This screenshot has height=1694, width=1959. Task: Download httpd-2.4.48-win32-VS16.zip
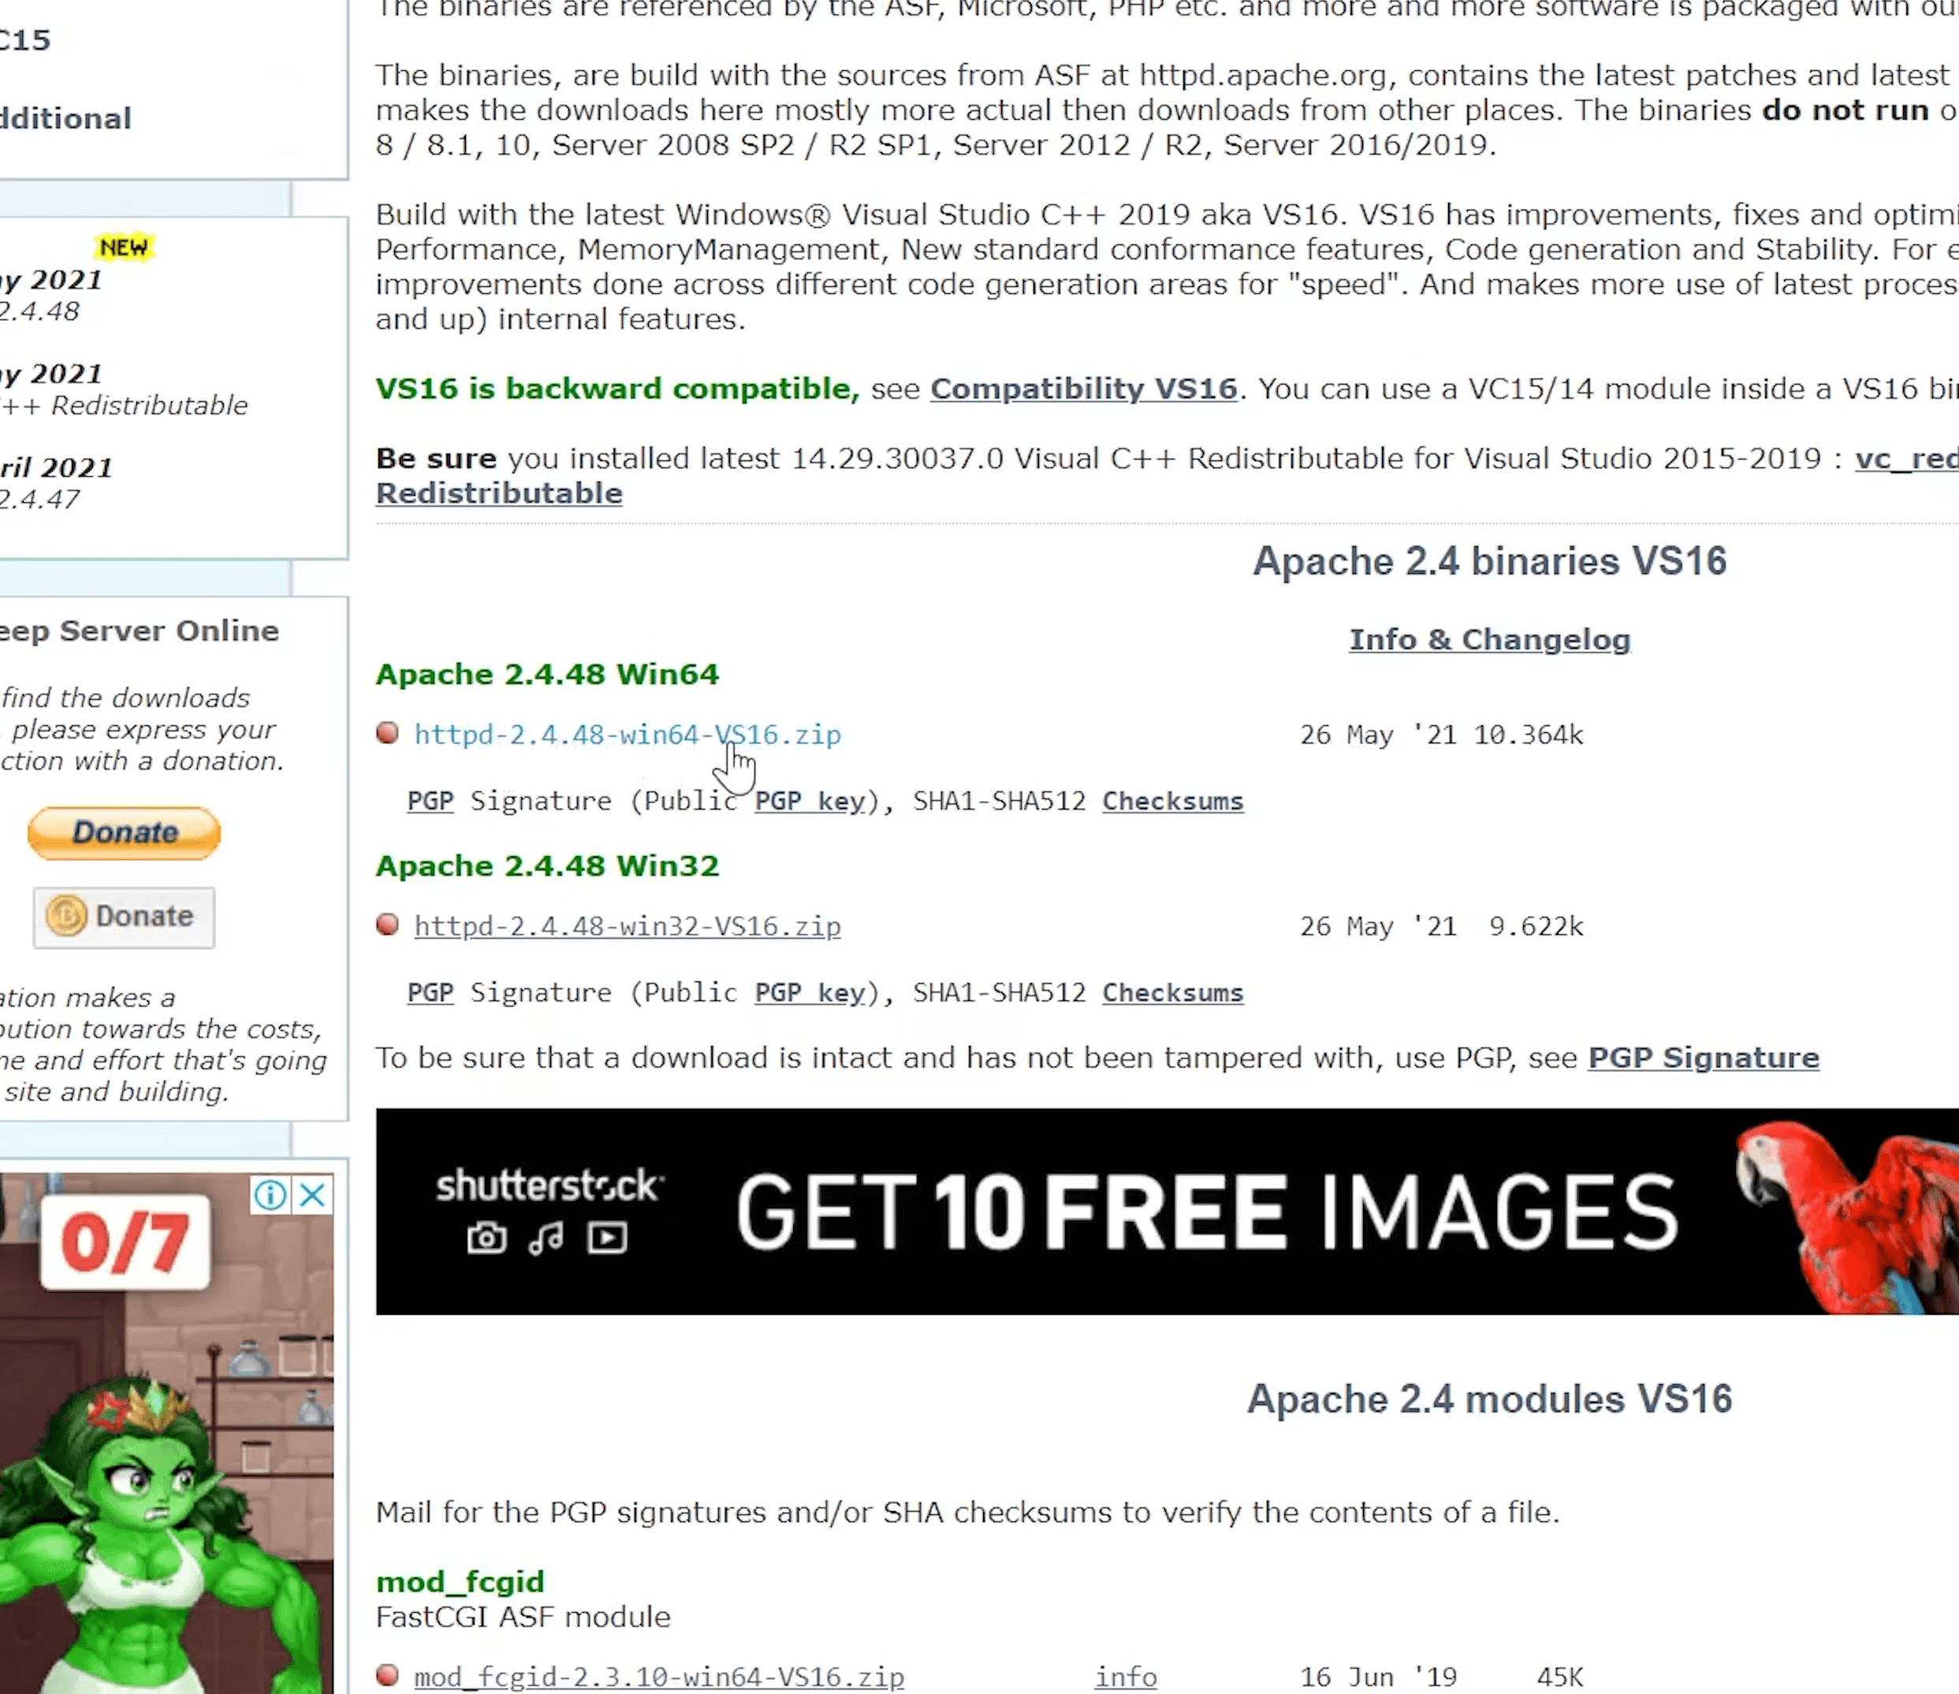tap(627, 925)
